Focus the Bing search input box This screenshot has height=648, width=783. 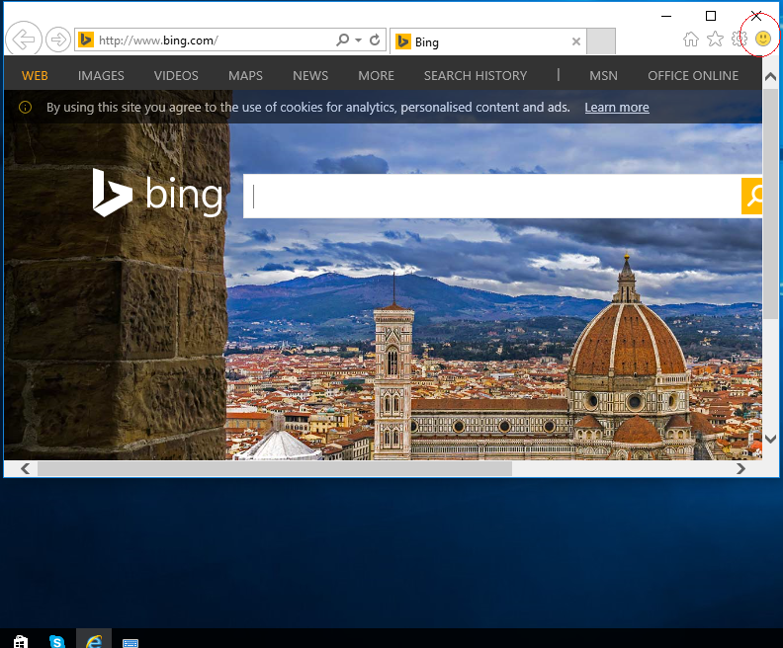(492, 196)
